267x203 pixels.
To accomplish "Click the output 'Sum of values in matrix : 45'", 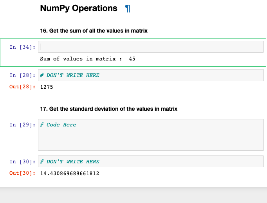I will pyautogui.click(x=88, y=59).
